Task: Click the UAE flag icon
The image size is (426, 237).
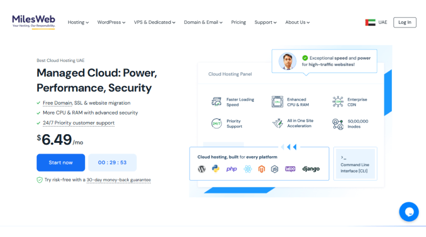Action: pos(370,22)
